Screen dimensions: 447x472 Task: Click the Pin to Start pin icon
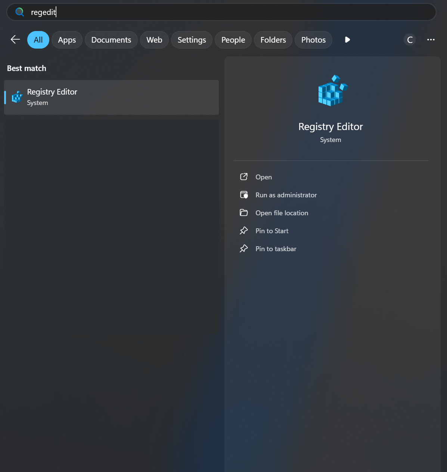tap(244, 231)
